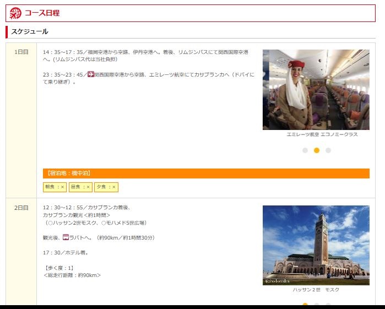
Task: Select the active orange carousel dot, day 1
Action: pyautogui.click(x=317, y=150)
